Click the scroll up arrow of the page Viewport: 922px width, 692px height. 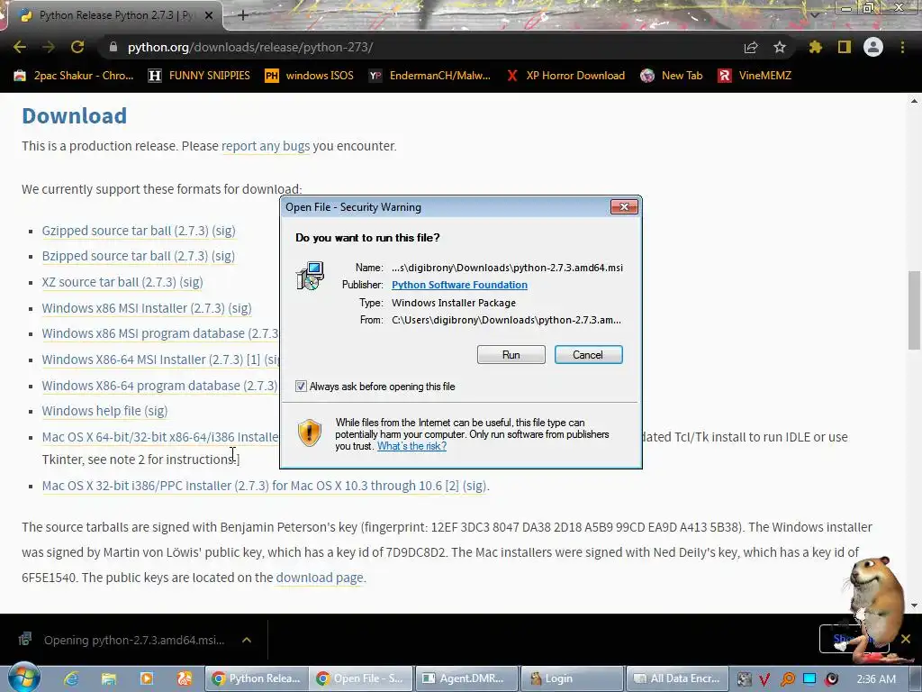click(914, 101)
